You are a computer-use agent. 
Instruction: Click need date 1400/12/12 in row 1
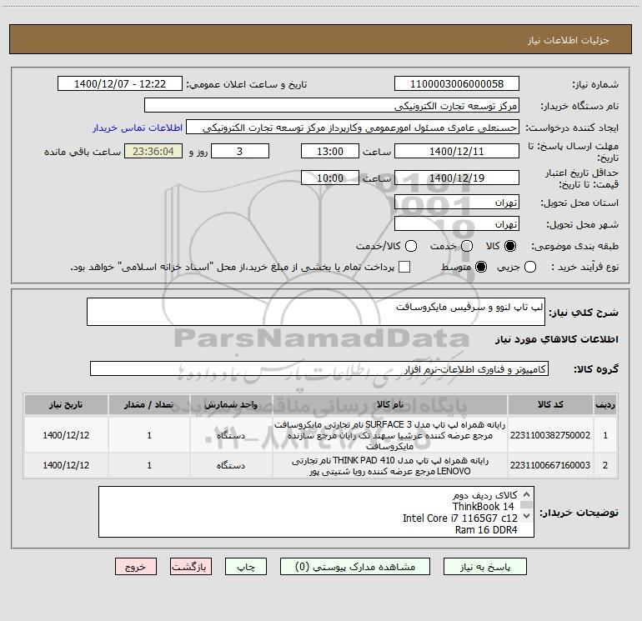tap(66, 435)
